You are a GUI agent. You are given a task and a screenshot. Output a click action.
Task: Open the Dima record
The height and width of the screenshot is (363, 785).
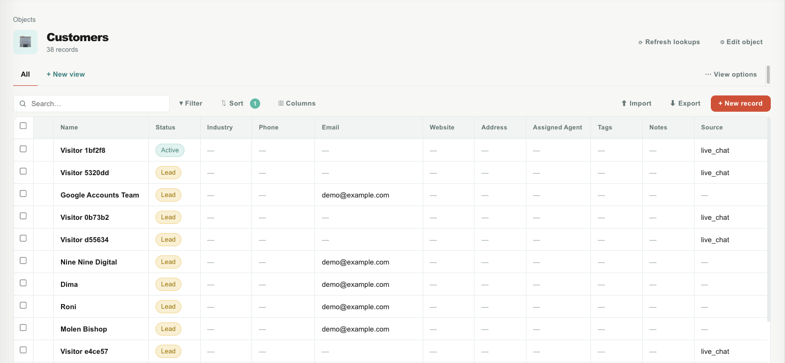(69, 284)
